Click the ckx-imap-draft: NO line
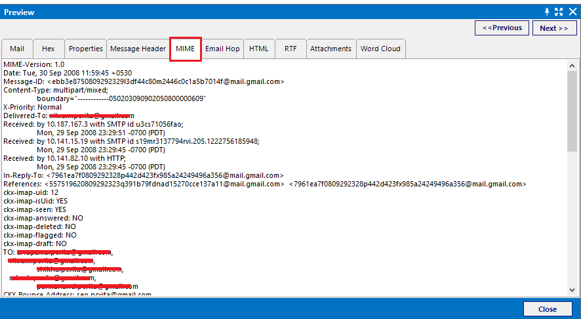The image size is (581, 319). coord(35,244)
